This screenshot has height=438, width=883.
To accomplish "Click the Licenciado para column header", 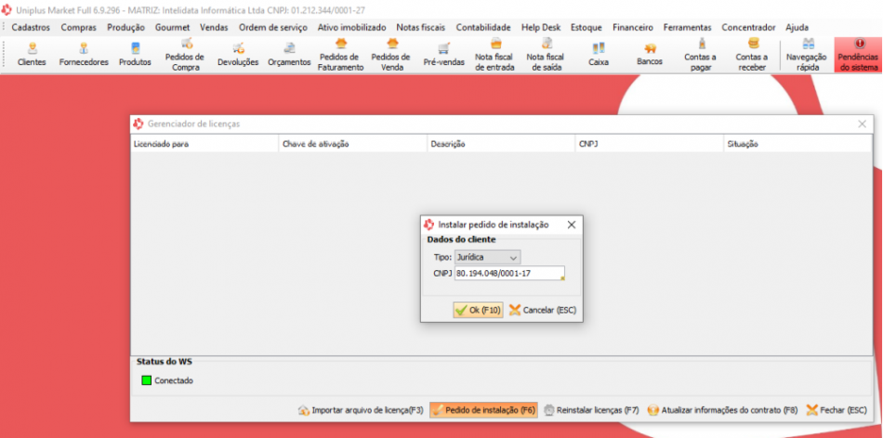I will coord(204,144).
